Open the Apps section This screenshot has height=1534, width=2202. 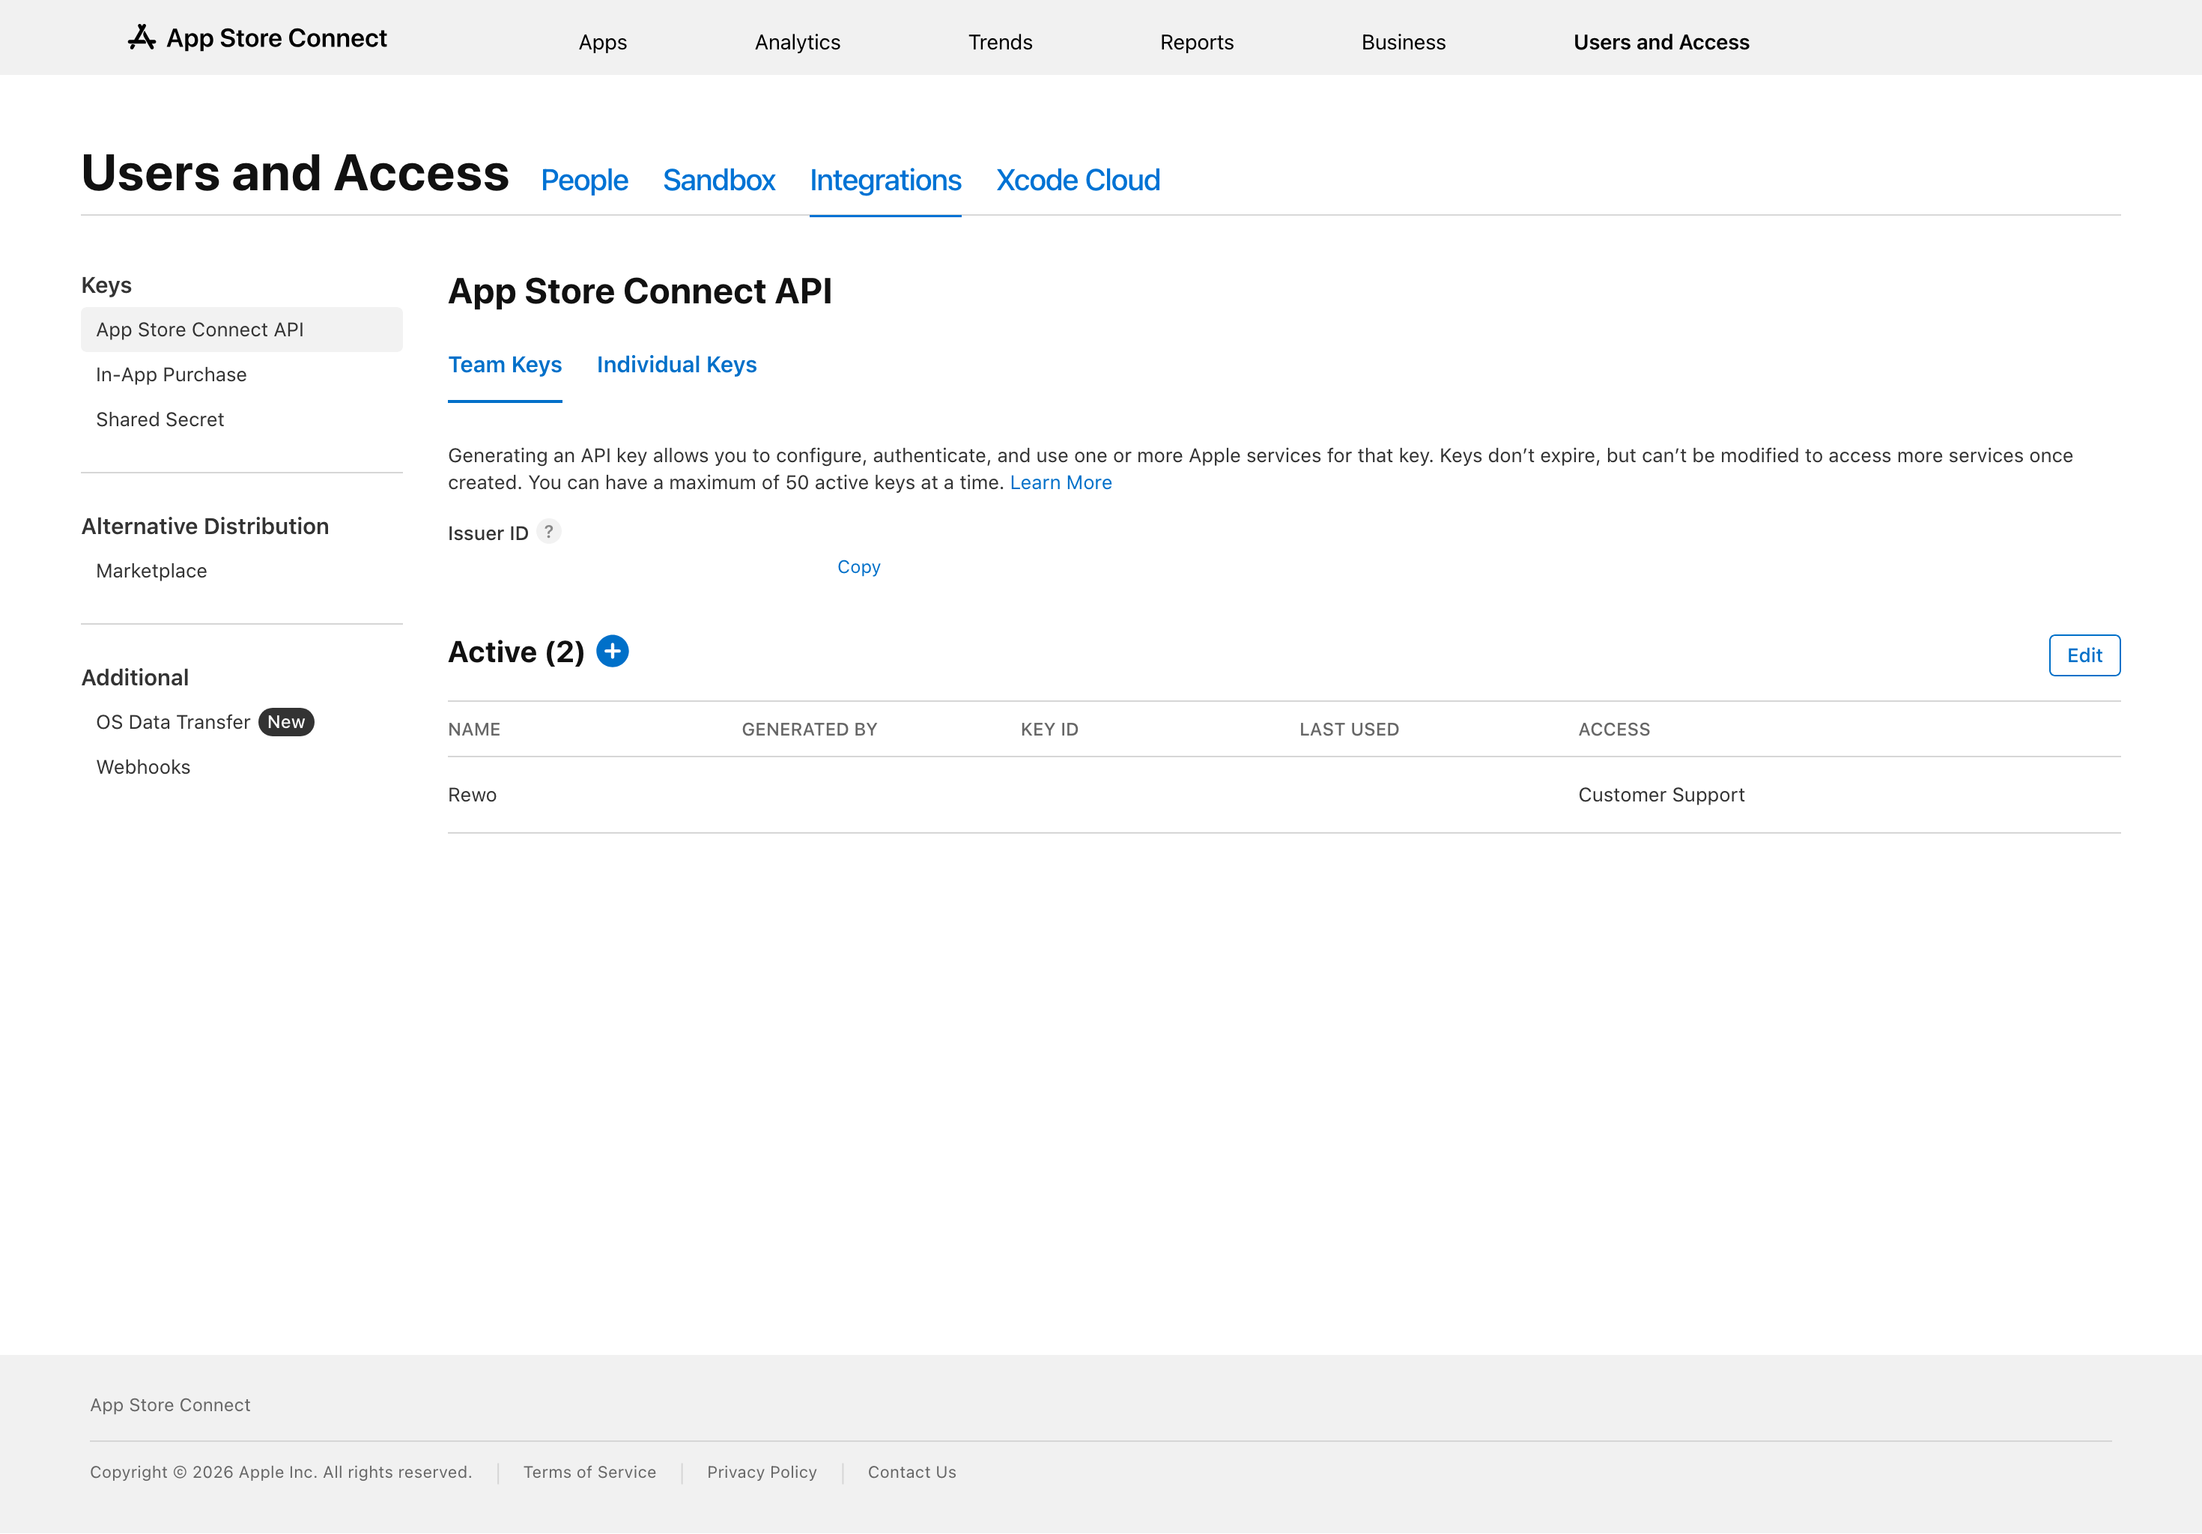tap(602, 42)
